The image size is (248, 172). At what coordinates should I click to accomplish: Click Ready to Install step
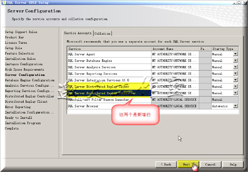pos(18,118)
